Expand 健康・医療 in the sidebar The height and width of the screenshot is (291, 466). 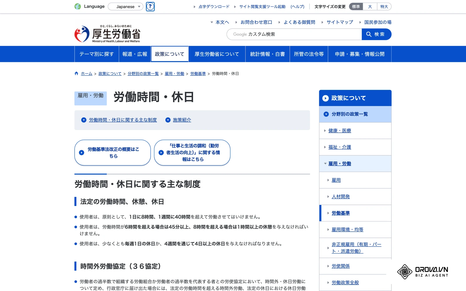(x=325, y=131)
